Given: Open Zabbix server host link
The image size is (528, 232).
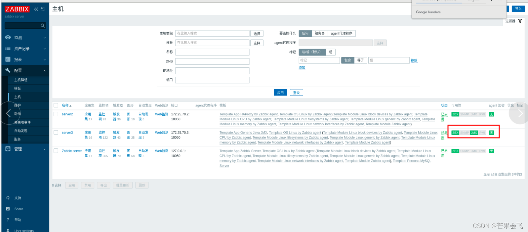Looking at the screenshot, I should click(x=72, y=151).
